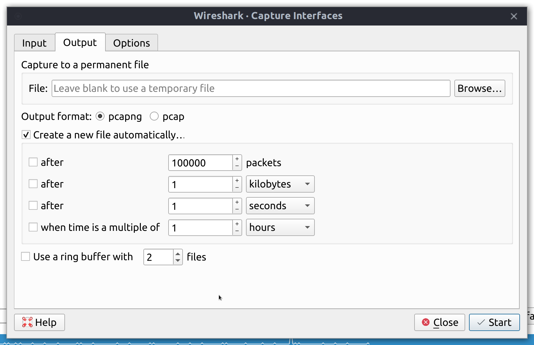
Task: Open the Options tab
Action: [132, 43]
